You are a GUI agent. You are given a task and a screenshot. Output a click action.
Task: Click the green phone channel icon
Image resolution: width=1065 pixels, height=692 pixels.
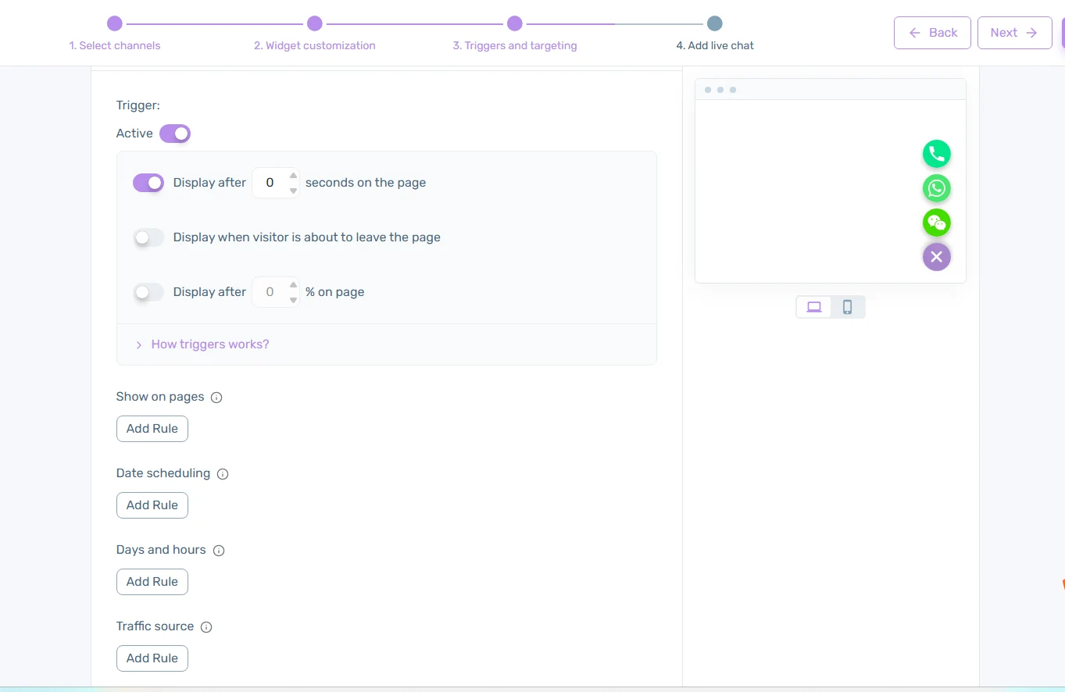[936, 154]
